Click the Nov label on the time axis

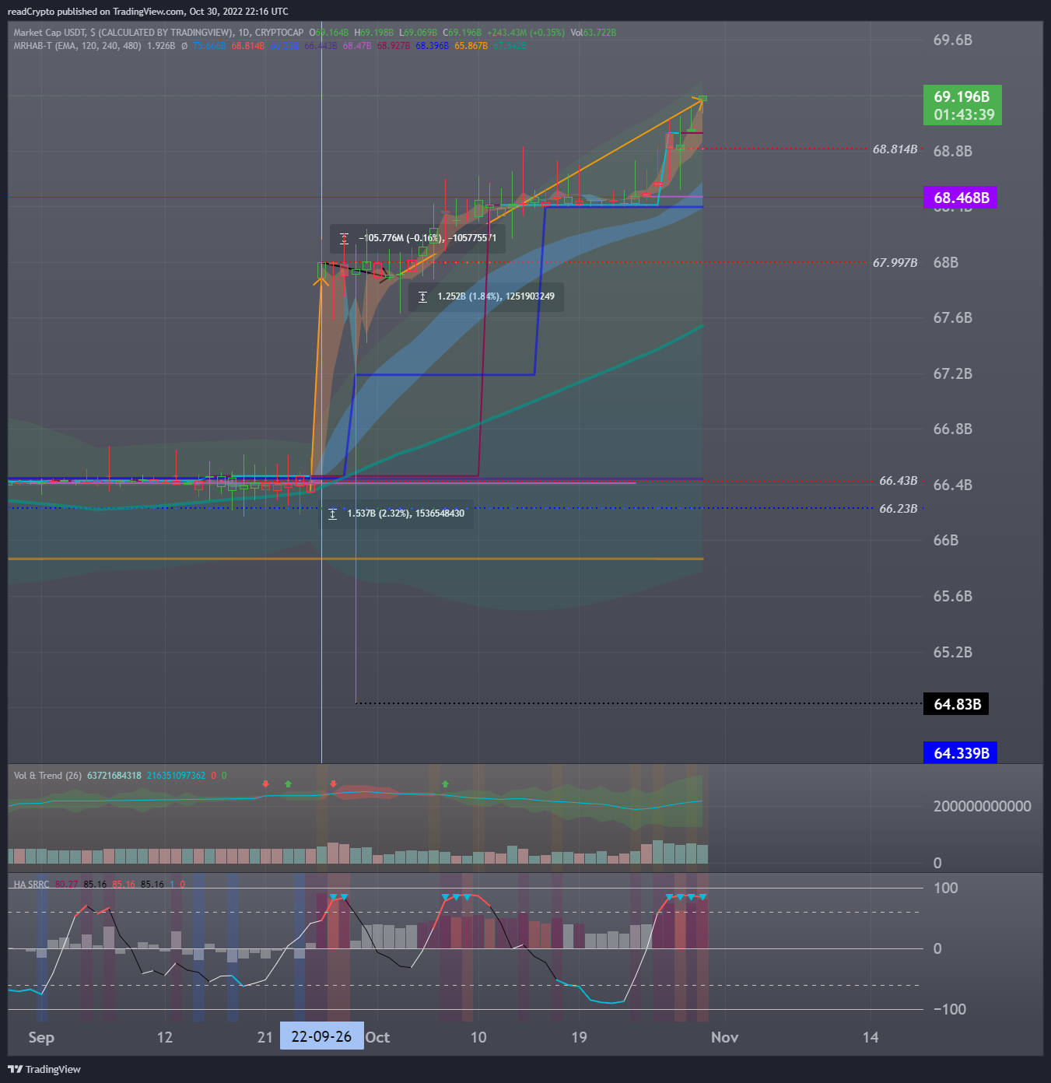[724, 1037]
